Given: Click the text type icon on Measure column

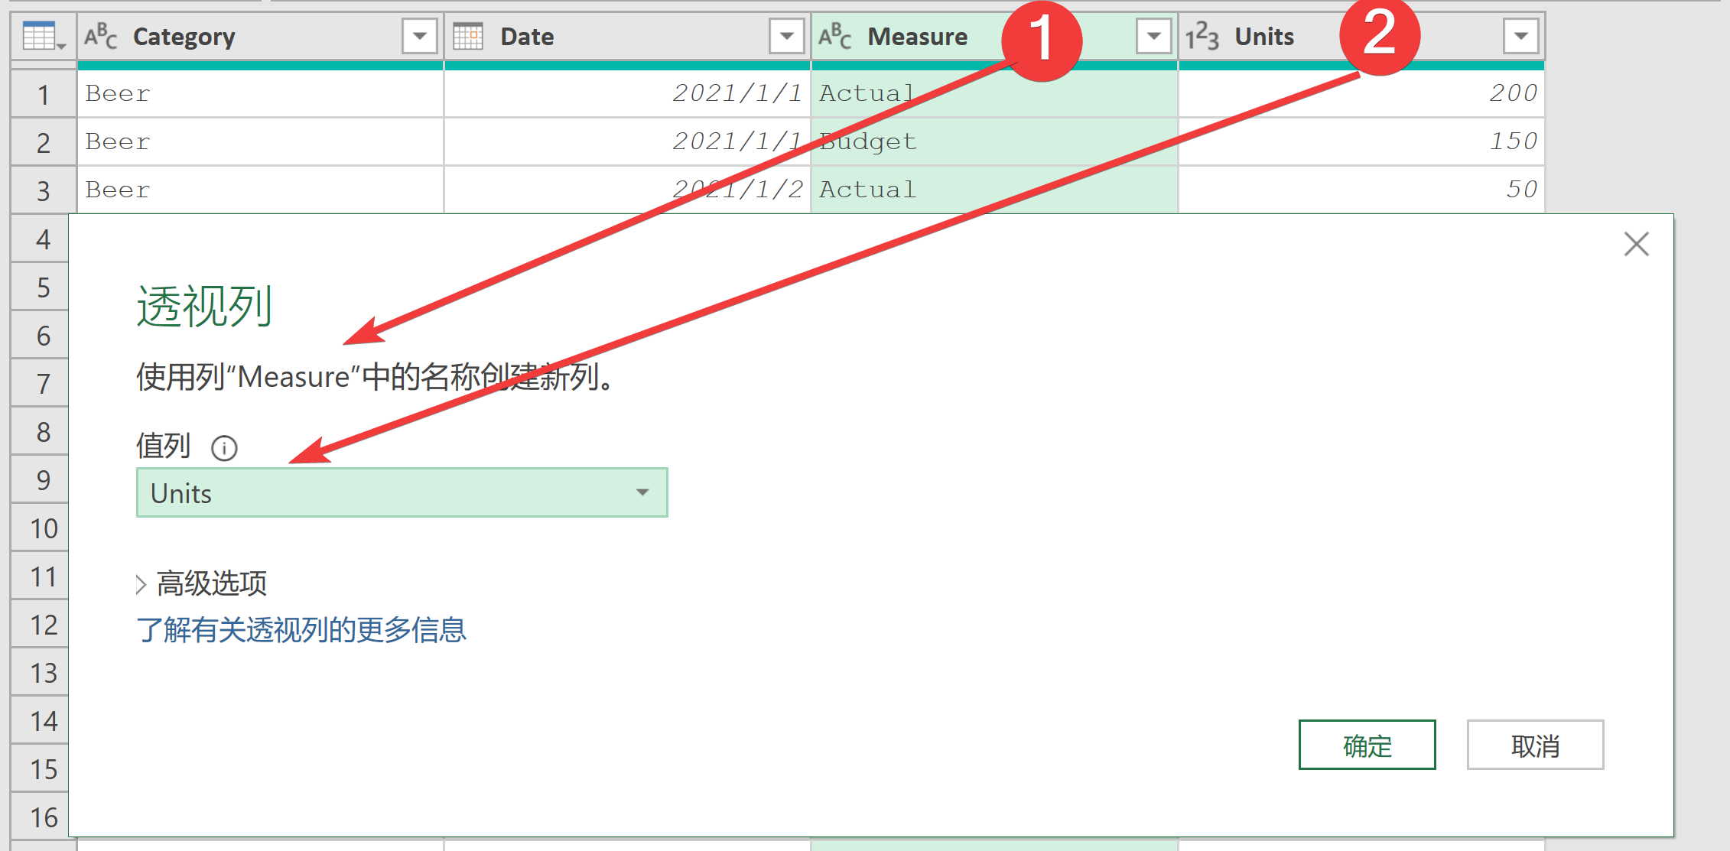Looking at the screenshot, I should [834, 36].
